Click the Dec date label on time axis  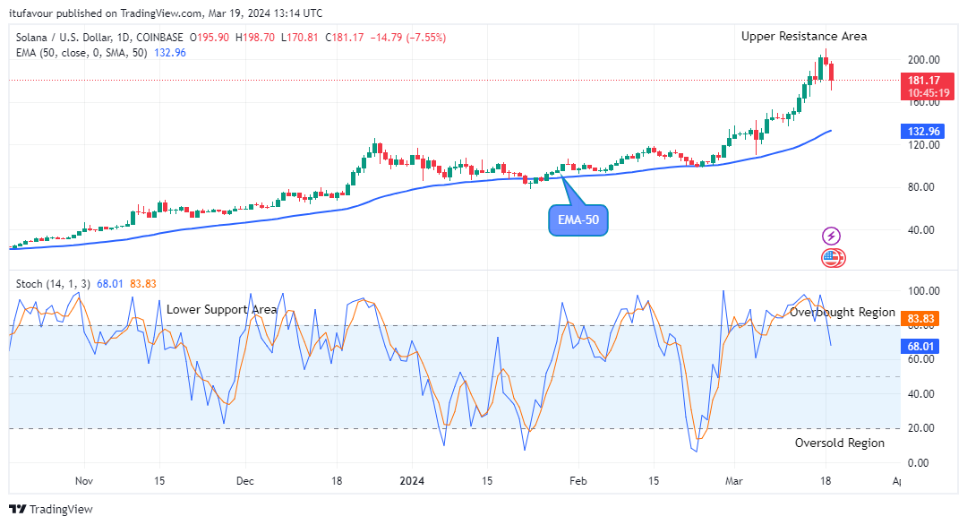(244, 480)
